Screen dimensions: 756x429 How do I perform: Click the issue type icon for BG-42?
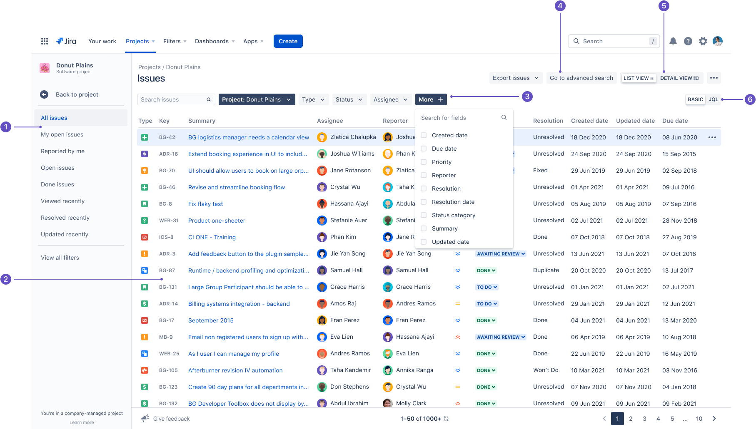145,137
